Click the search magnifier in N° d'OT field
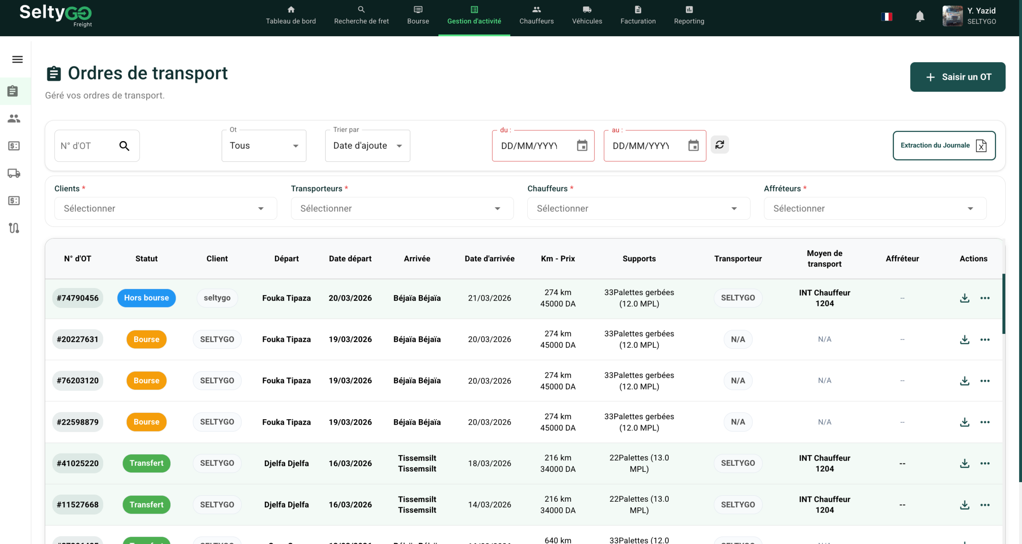Image resolution: width=1022 pixels, height=544 pixels. pos(124,146)
